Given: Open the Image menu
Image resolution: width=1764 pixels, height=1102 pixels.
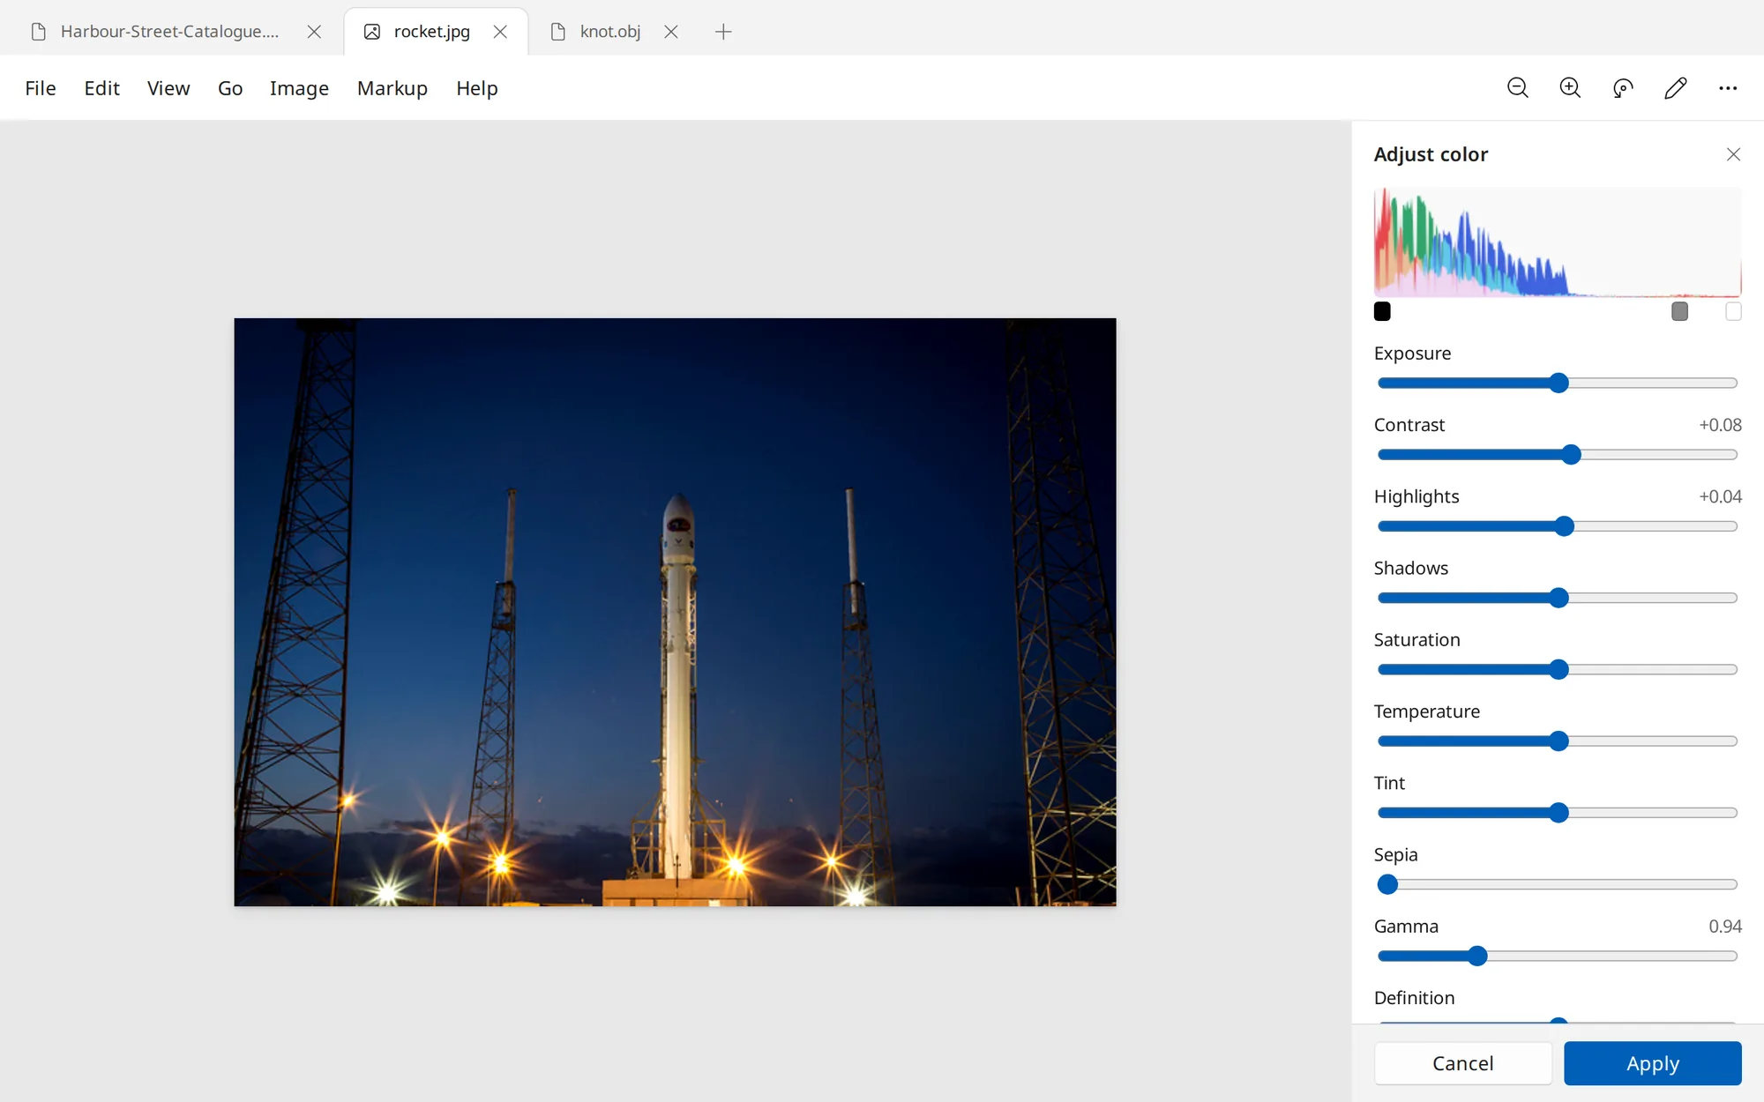Looking at the screenshot, I should 299,88.
